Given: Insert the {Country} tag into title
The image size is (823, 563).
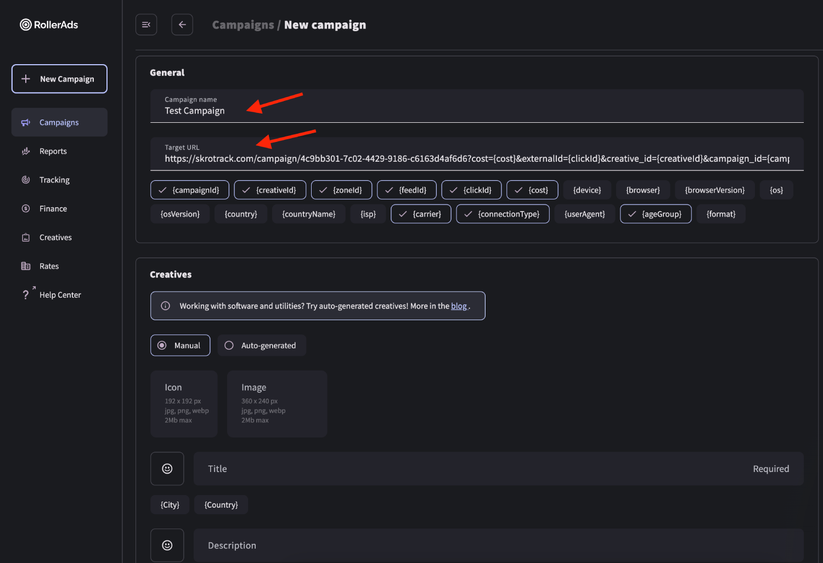Looking at the screenshot, I should coord(221,505).
